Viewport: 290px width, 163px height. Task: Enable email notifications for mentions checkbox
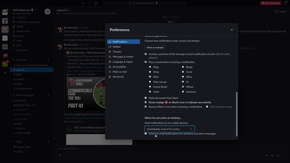[x=145, y=134]
